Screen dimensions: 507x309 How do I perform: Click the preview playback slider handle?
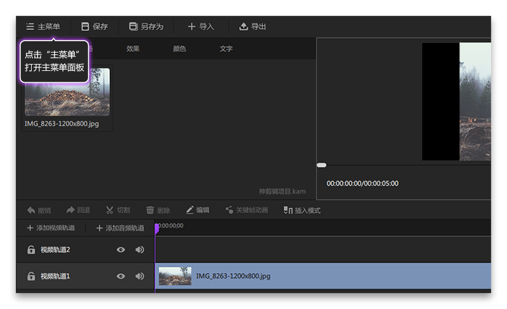point(321,165)
